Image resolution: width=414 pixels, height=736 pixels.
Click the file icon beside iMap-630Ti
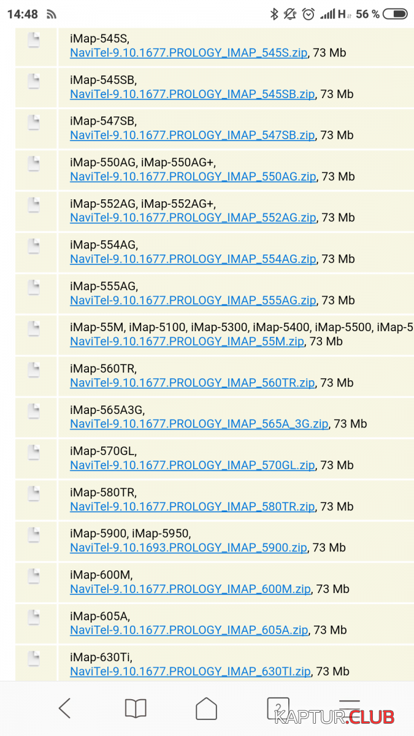[x=34, y=658]
